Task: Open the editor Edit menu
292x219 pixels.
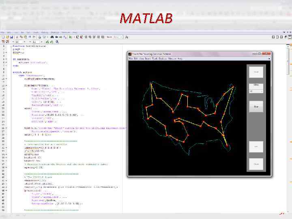Action: coord(9,32)
